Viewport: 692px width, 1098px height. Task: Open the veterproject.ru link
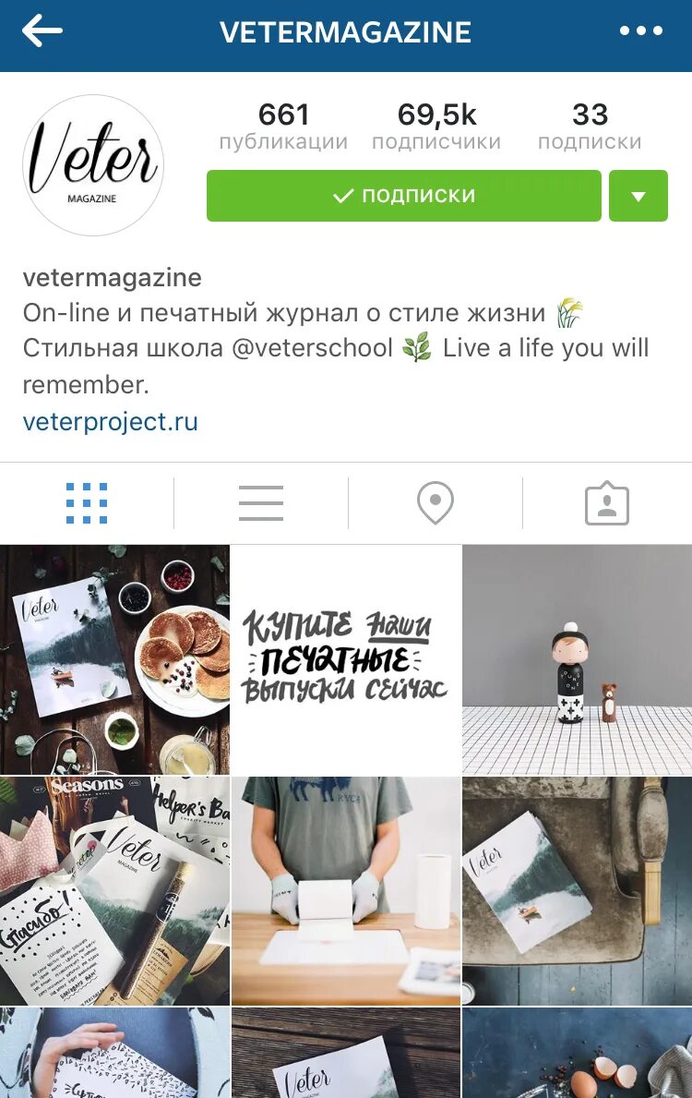(x=111, y=421)
